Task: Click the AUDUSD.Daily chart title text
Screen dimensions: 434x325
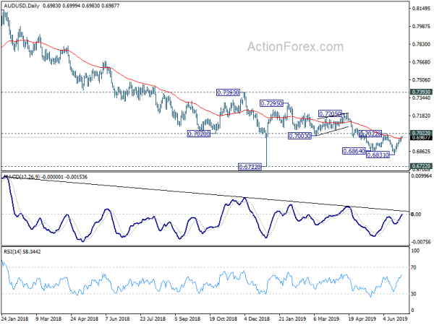Action: coord(22,6)
